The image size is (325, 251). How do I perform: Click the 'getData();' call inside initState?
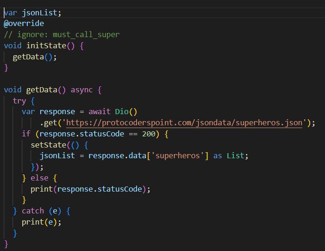(x=35, y=57)
